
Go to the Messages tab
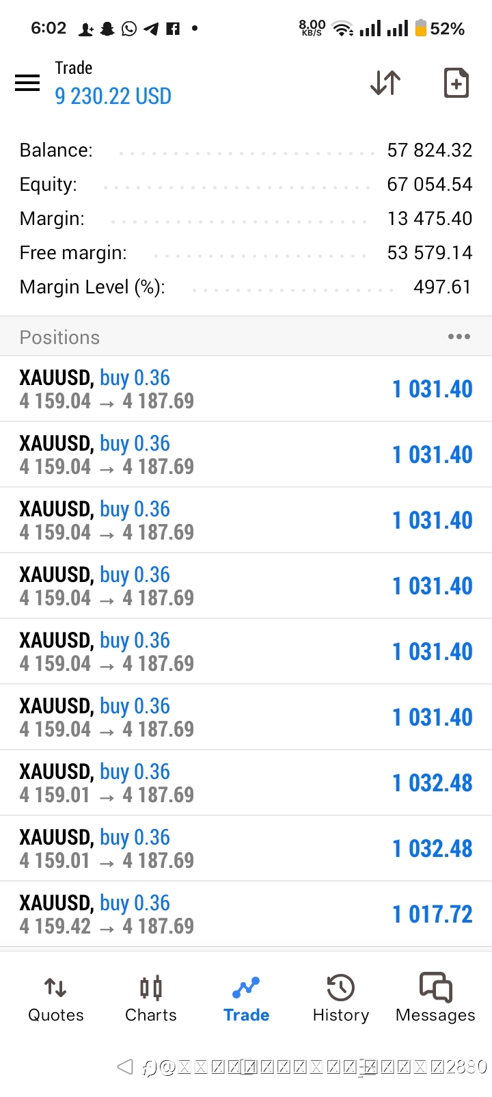[435, 999]
